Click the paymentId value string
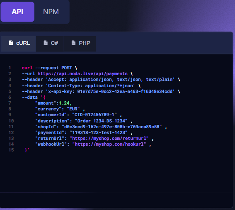The width and height of the screenshot is (235, 210). [x=99, y=132]
